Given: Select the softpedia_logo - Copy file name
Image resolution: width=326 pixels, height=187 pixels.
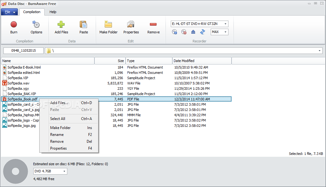Looking at the screenshot, I should [x=23, y=120].
